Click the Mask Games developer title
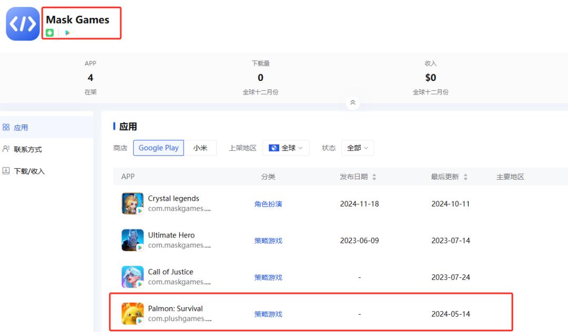This screenshot has width=568, height=332. (x=77, y=19)
